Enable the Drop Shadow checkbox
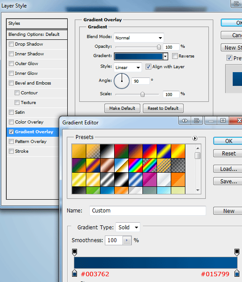The image size is (242, 282). click(x=11, y=44)
